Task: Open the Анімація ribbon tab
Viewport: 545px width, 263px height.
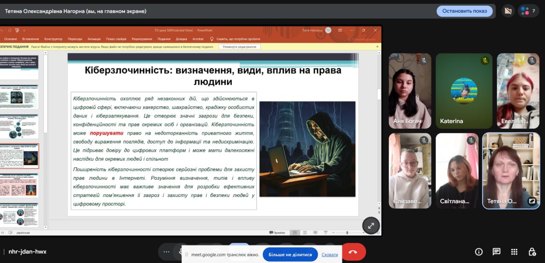Action: coord(94,39)
